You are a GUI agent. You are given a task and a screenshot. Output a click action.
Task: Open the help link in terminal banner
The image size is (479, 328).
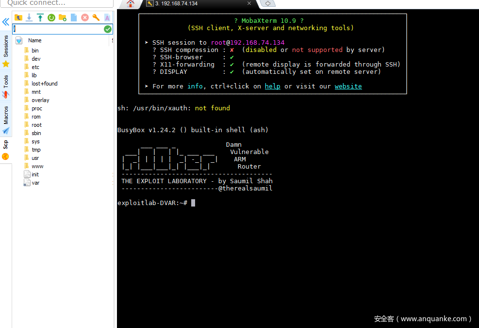coord(272,86)
